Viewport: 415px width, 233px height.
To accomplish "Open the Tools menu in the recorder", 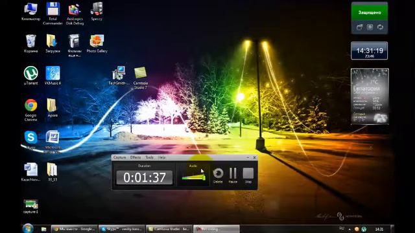I will [x=149, y=157].
